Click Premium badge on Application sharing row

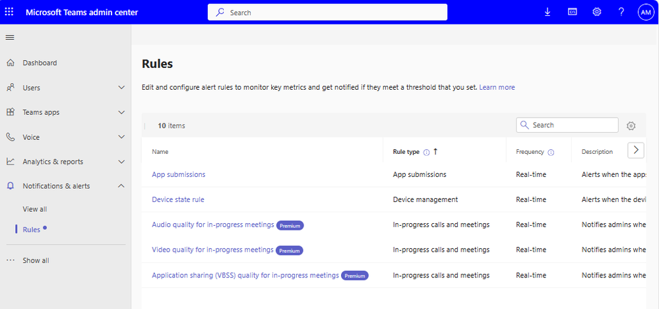[x=355, y=276]
